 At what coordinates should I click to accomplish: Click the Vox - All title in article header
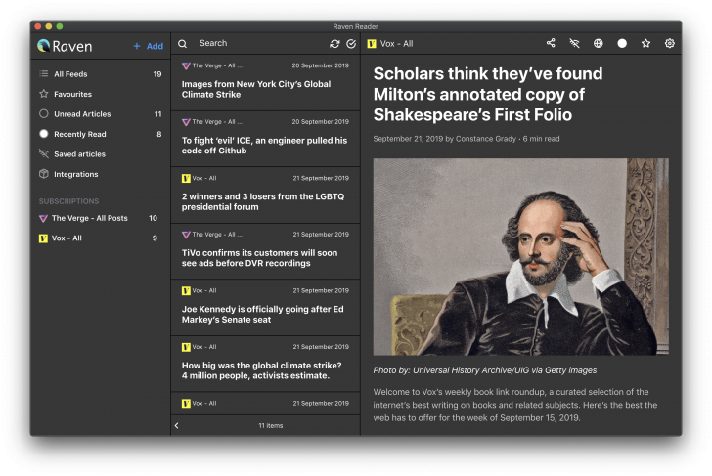[396, 44]
